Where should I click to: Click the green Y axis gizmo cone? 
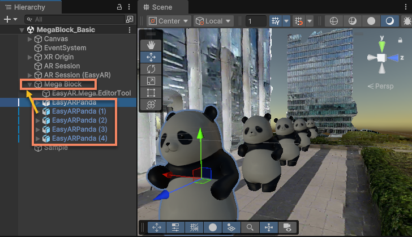[382, 46]
